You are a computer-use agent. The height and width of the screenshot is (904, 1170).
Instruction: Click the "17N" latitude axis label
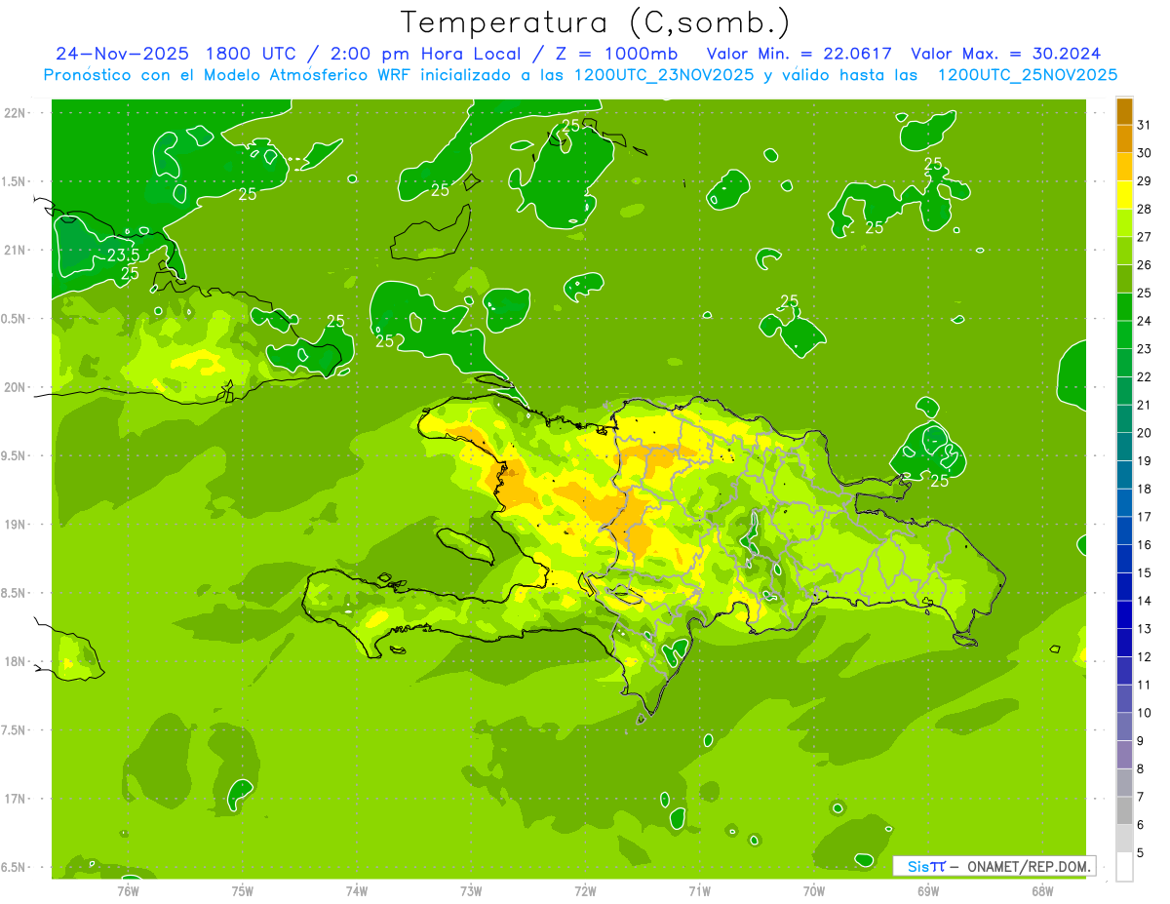pos(15,799)
